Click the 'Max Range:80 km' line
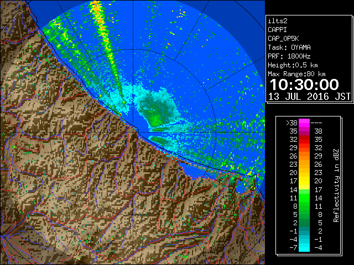This screenshot has height=265, width=354. [x=296, y=74]
